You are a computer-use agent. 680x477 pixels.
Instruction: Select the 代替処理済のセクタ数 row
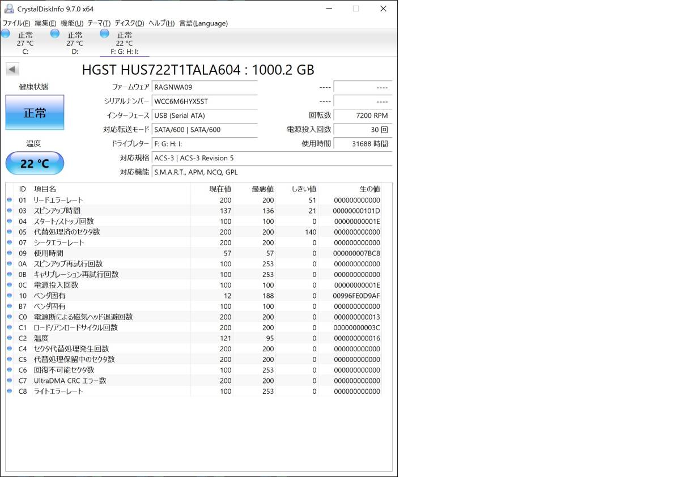pos(194,232)
